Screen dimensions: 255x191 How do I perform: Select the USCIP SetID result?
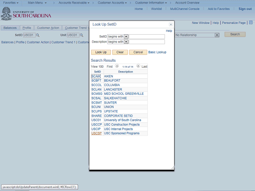pos(96,129)
